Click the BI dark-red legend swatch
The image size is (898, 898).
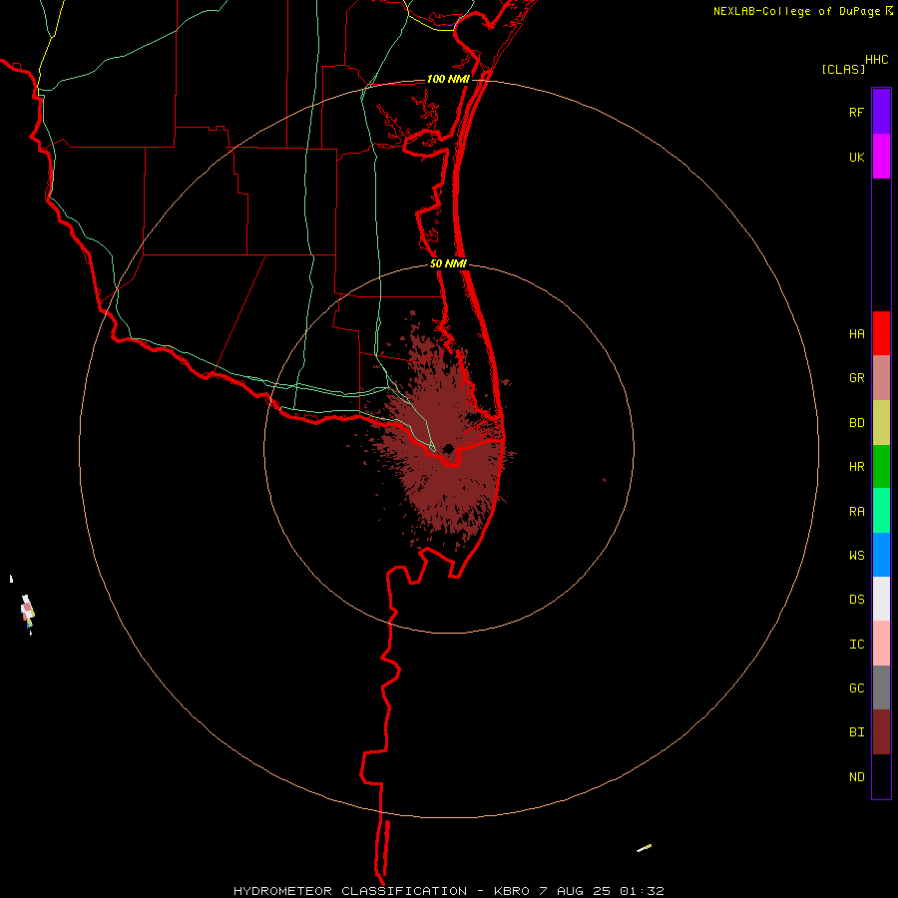point(881,732)
